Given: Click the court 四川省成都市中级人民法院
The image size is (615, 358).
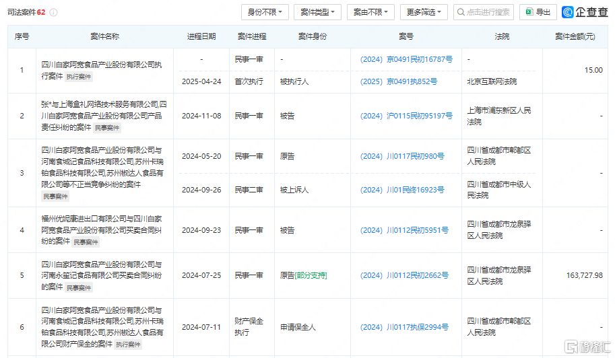Looking at the screenshot, I should click(x=499, y=190).
